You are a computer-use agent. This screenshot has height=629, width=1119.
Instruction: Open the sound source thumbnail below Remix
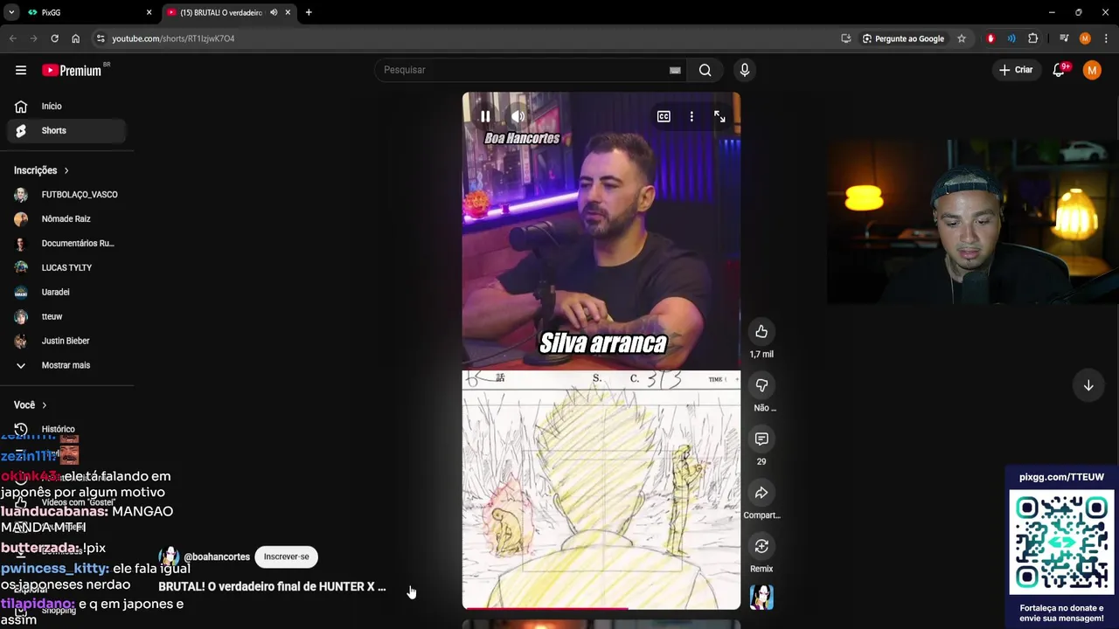(761, 598)
